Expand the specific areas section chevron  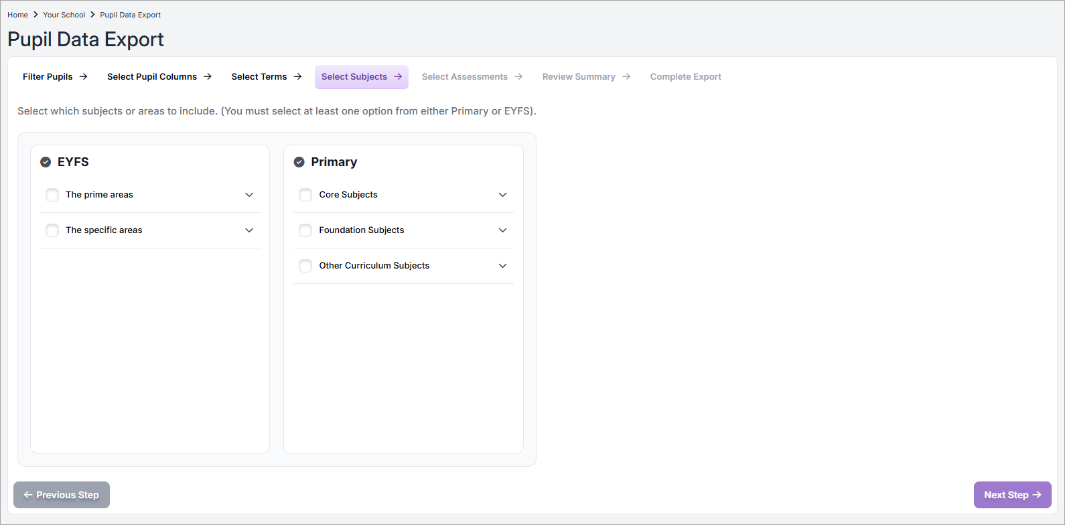[249, 230]
